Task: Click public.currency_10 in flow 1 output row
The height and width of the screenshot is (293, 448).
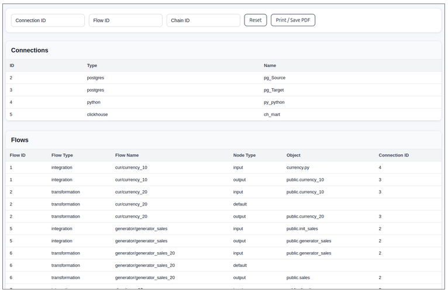Action: point(305,180)
